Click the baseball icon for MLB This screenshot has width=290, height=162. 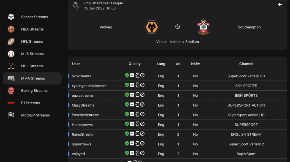(x=11, y=54)
